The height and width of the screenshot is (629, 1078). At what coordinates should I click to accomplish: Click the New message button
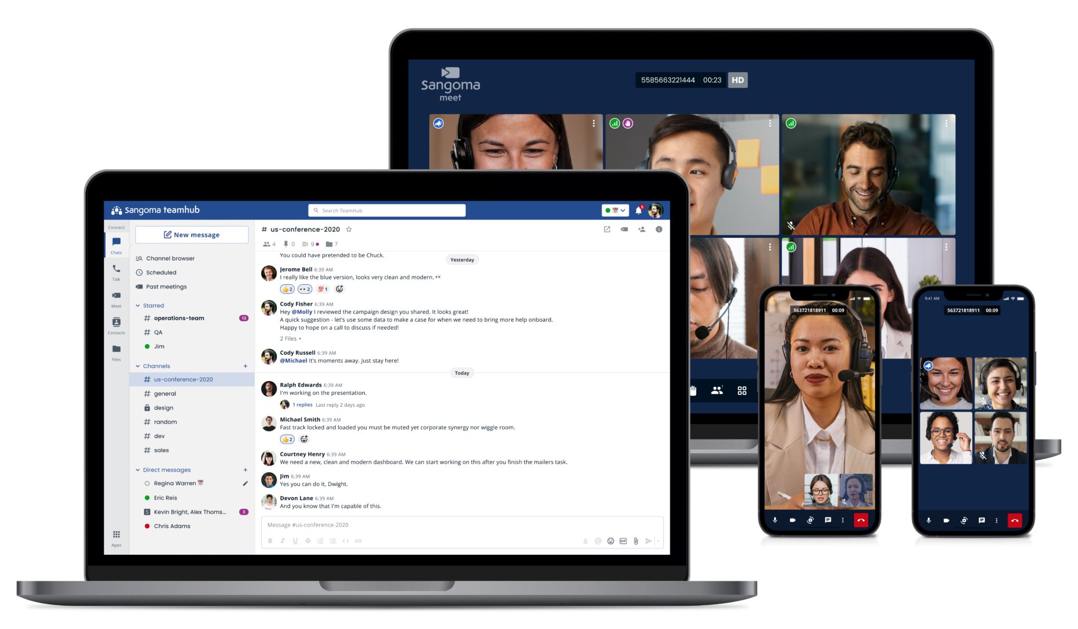tap(192, 235)
